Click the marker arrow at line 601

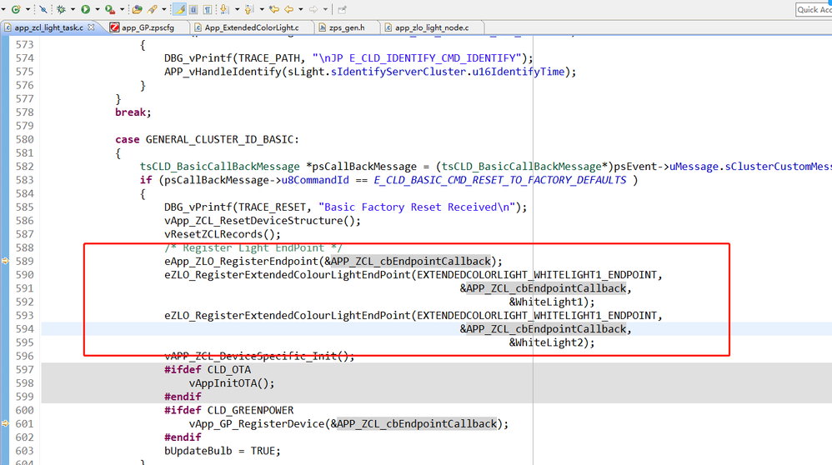5,423
